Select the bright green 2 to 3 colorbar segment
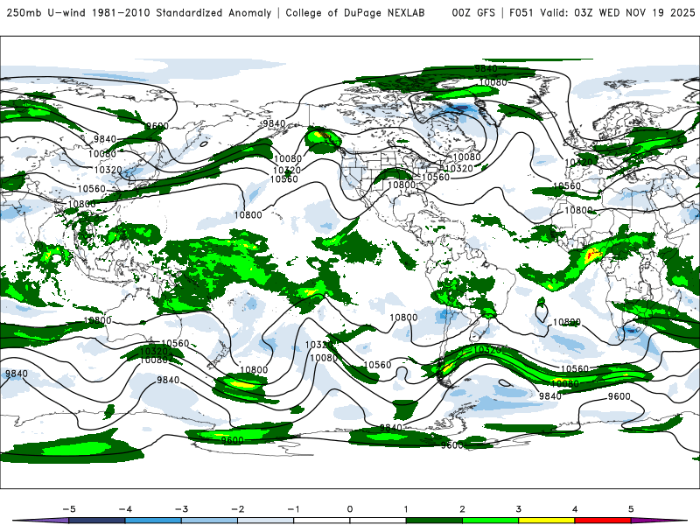This screenshot has width=700, height=525. [x=491, y=521]
